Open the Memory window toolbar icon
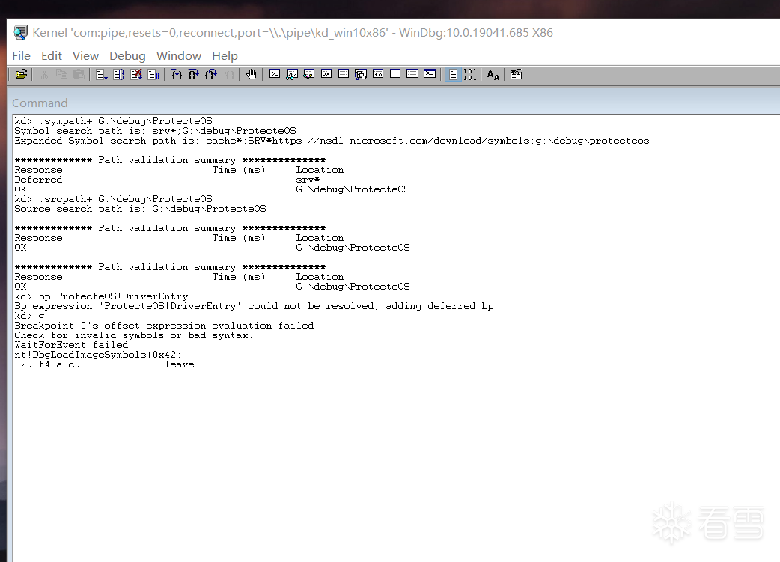 point(344,75)
